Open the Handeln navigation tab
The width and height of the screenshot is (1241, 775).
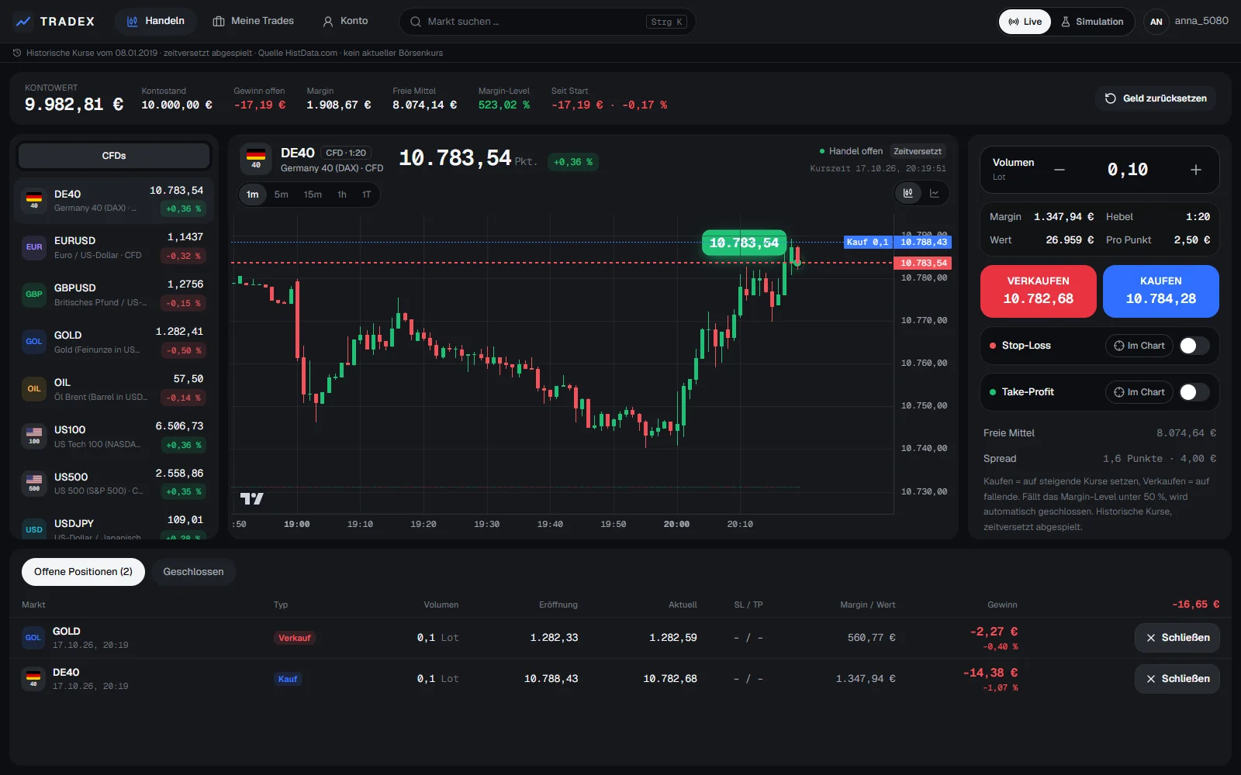pyautogui.click(x=156, y=21)
